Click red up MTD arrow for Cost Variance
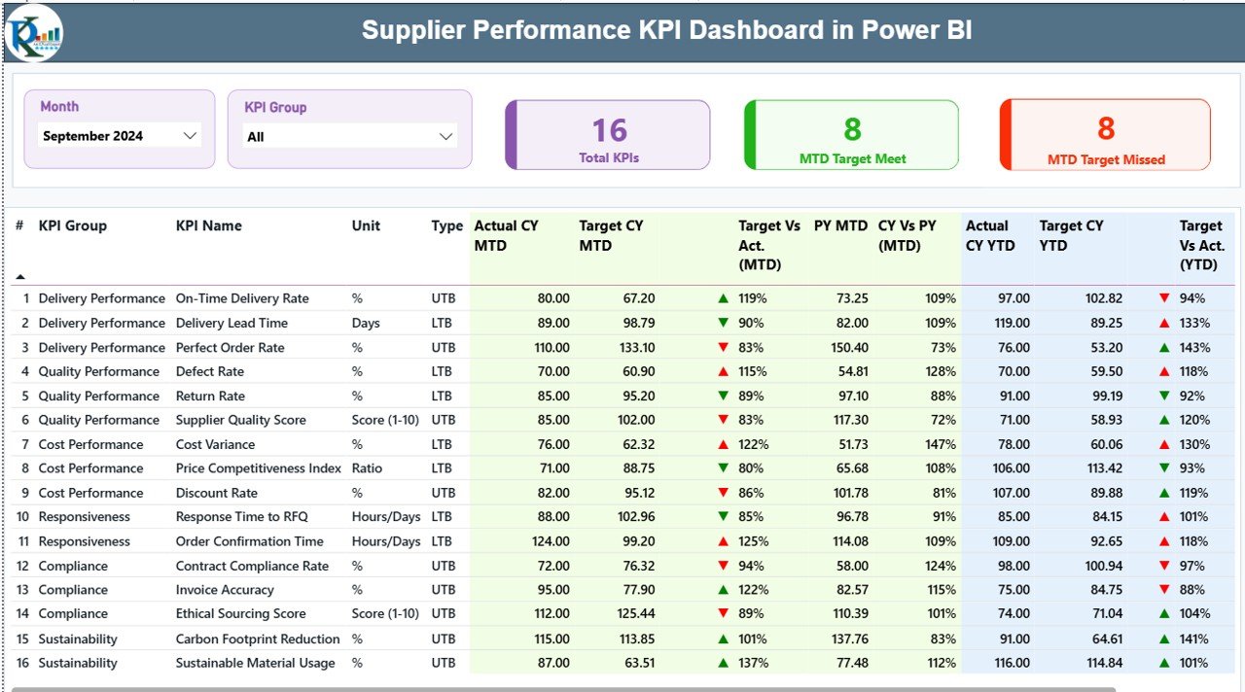 tap(723, 444)
